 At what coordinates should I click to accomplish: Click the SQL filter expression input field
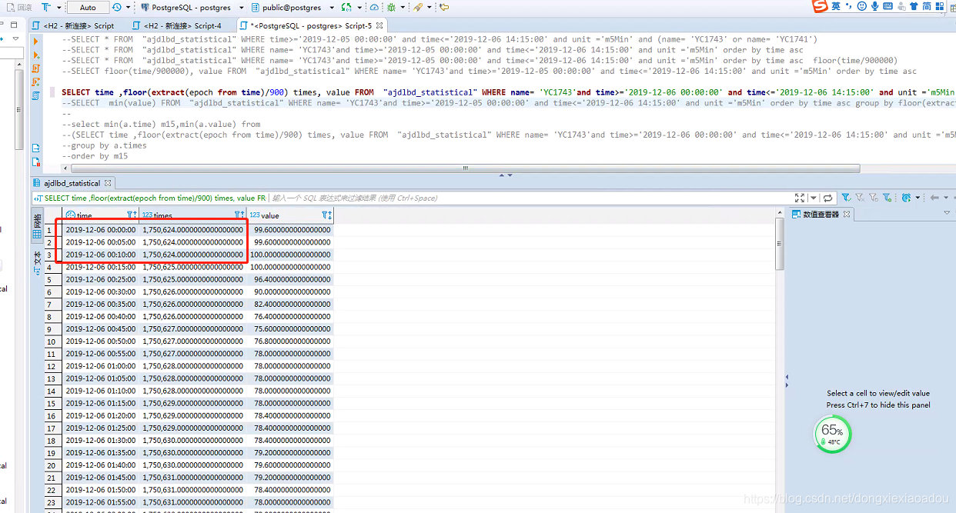pos(531,198)
